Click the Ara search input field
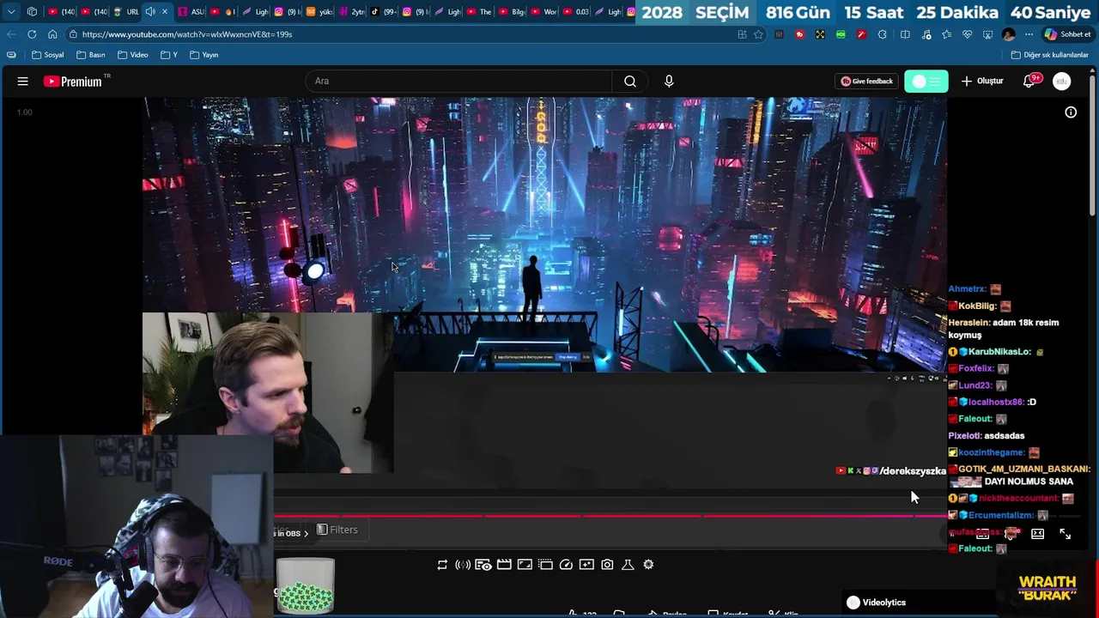 459,82
